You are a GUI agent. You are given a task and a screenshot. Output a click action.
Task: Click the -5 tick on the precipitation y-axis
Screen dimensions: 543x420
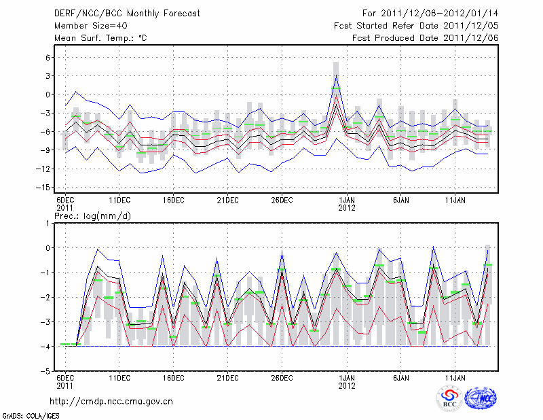click(x=48, y=372)
